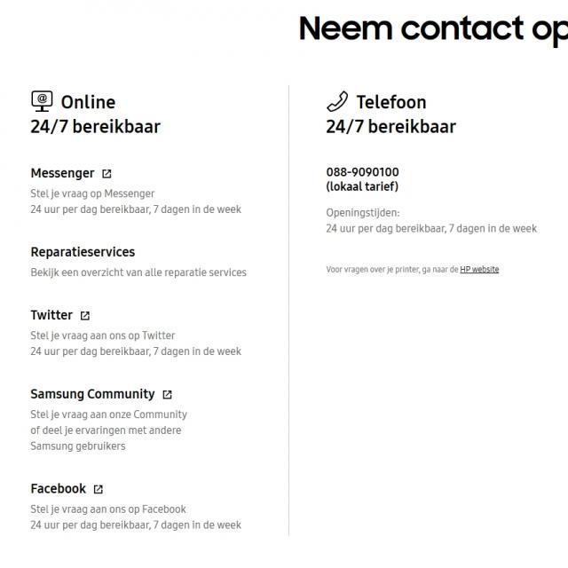Open the Reparatieservices link
This screenshot has width=568, height=568.
[83, 252]
